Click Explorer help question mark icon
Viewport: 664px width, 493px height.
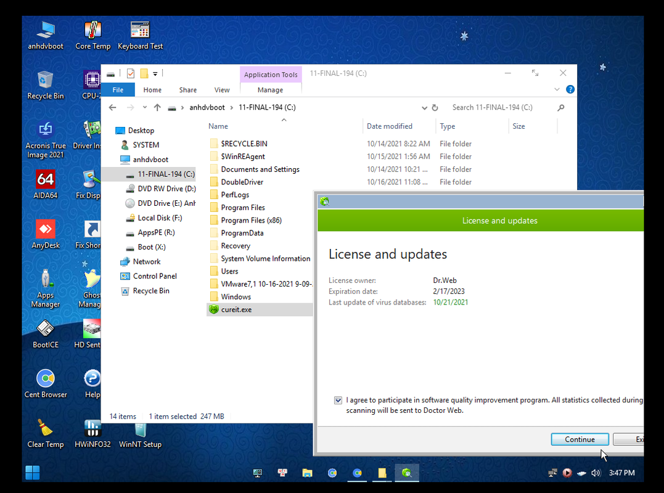tap(570, 89)
